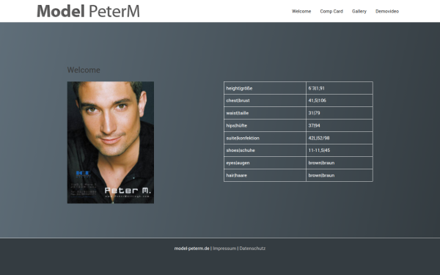
Task: Open the Welcome menu item
Action: coord(301,11)
